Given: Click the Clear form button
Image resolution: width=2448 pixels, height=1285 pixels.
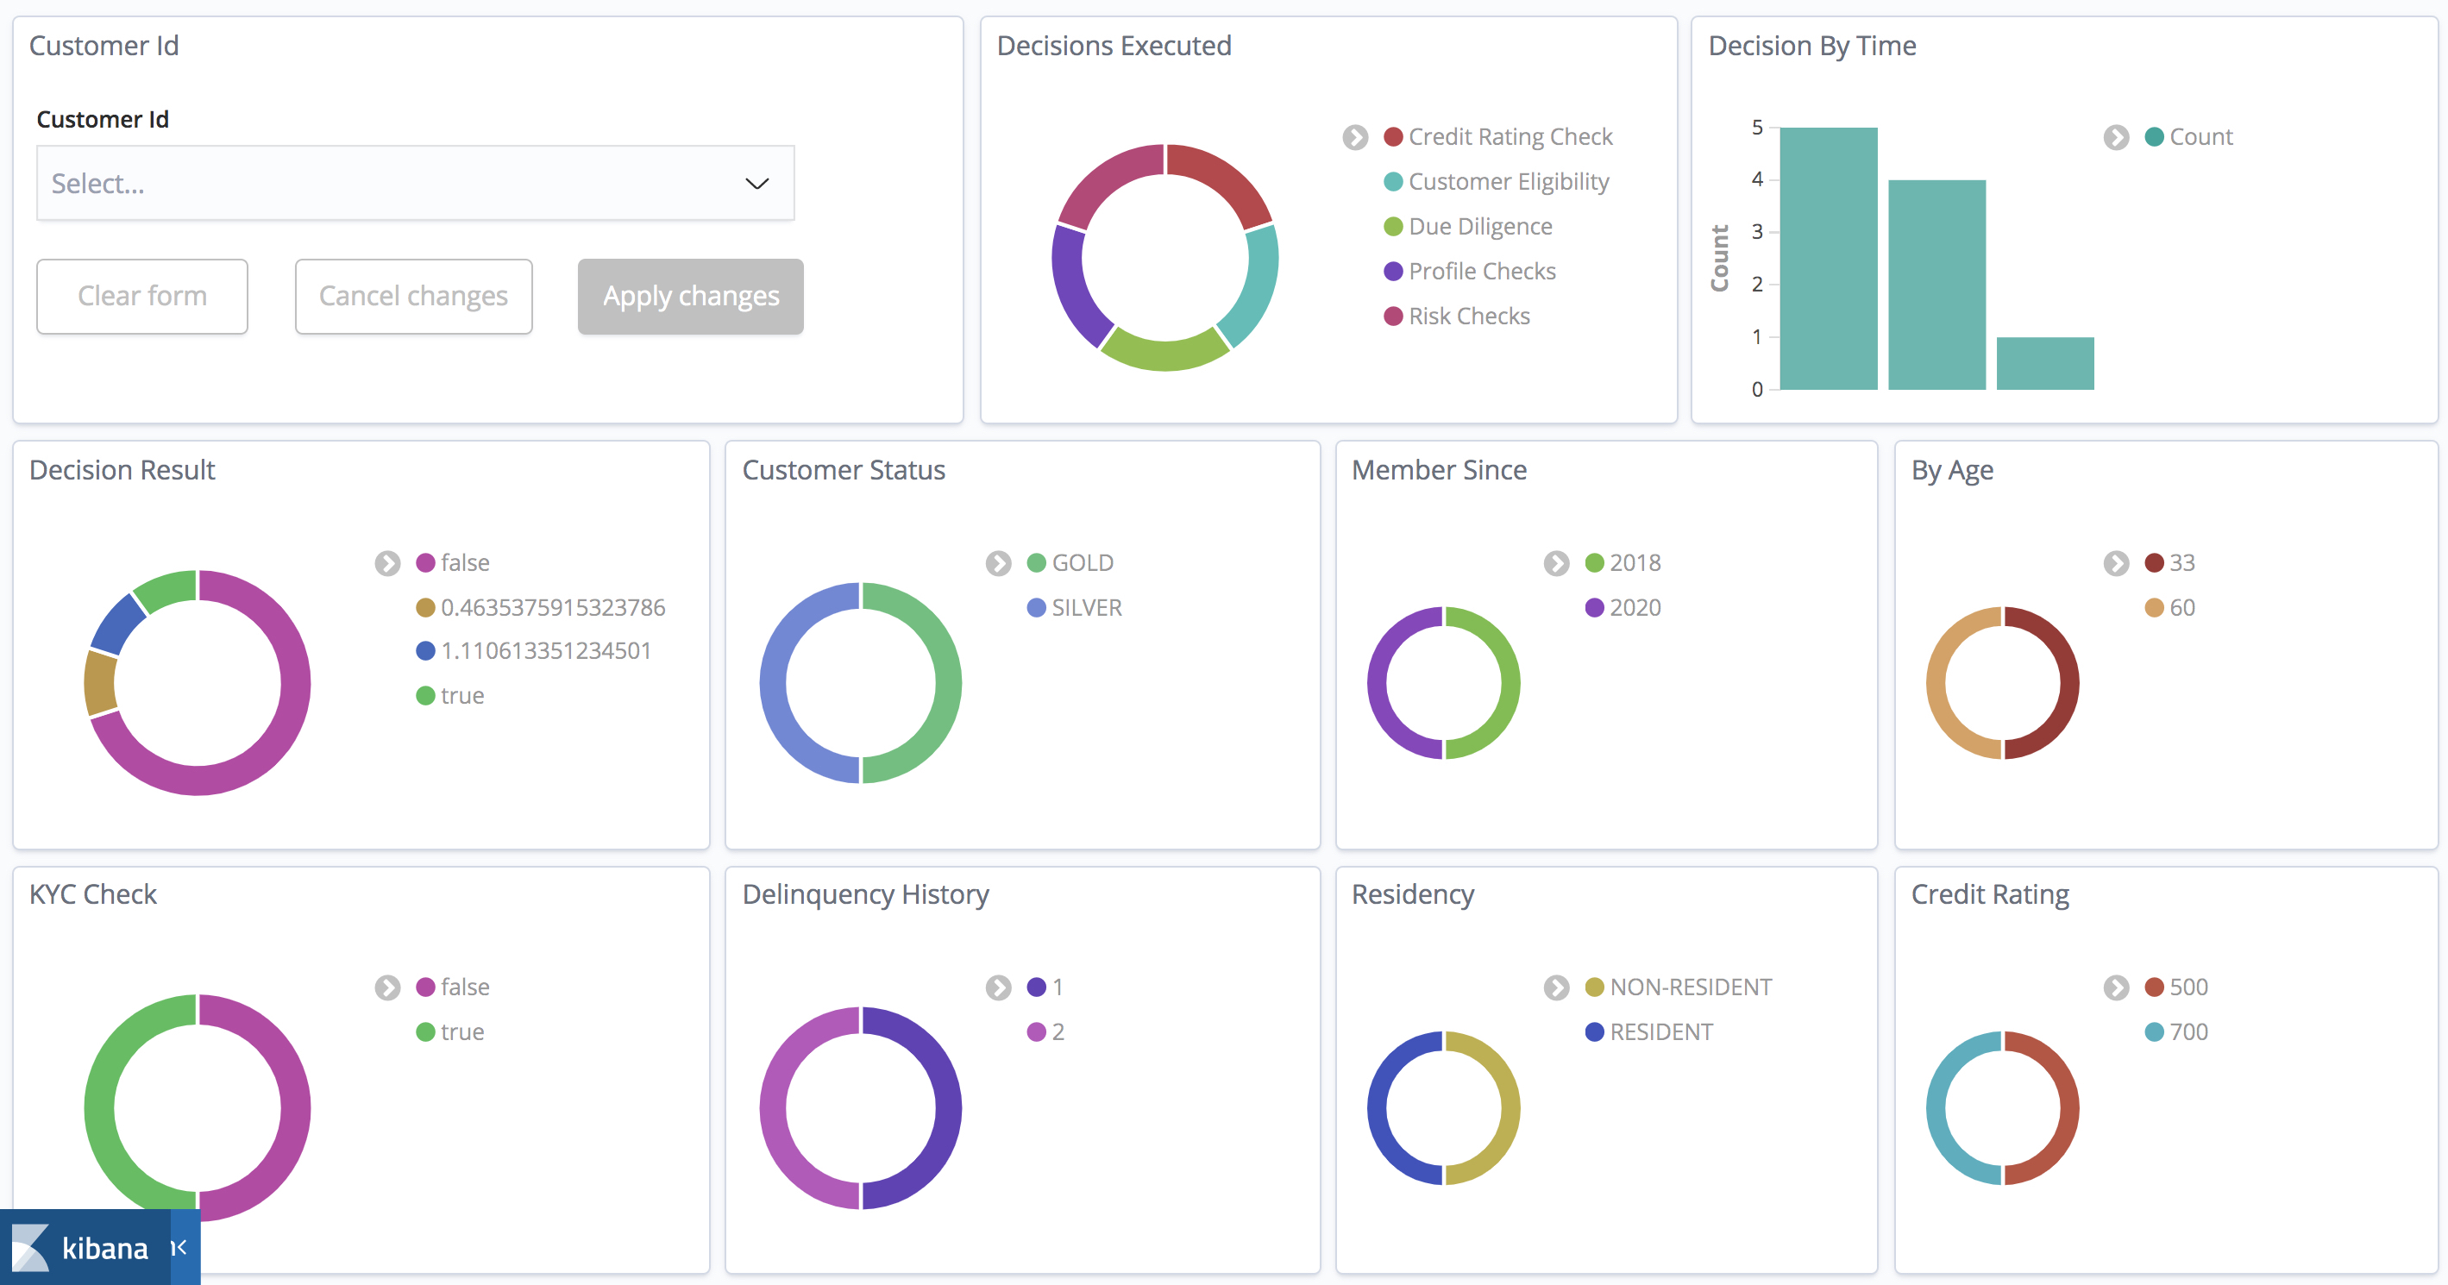Looking at the screenshot, I should click(142, 297).
